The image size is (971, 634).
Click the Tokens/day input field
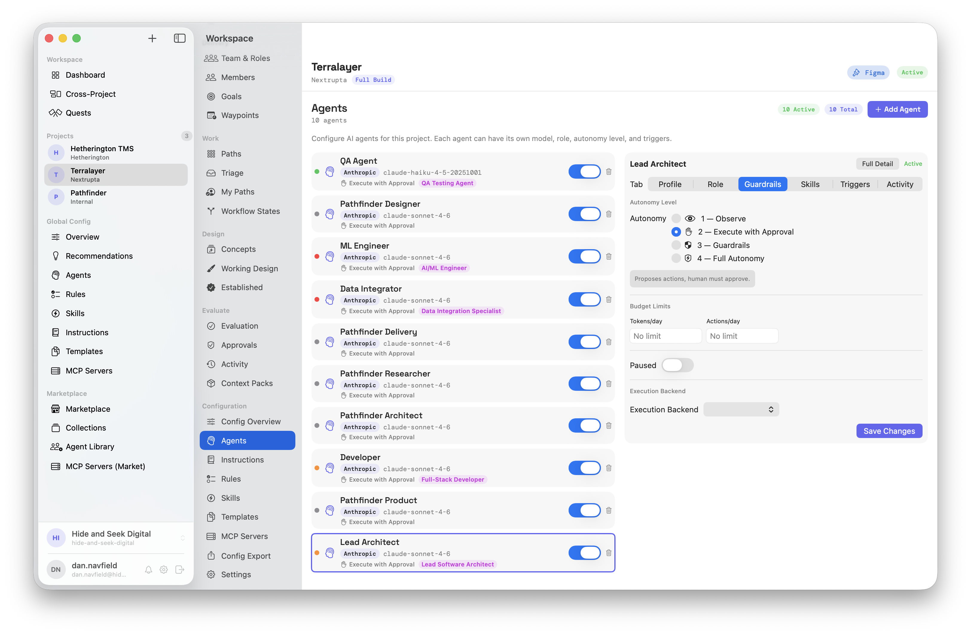tap(665, 336)
